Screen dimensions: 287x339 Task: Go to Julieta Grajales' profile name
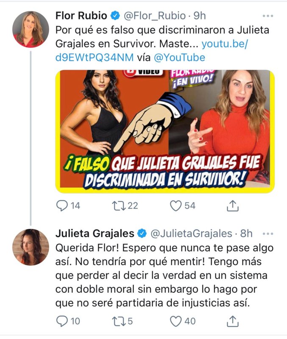click(x=95, y=233)
